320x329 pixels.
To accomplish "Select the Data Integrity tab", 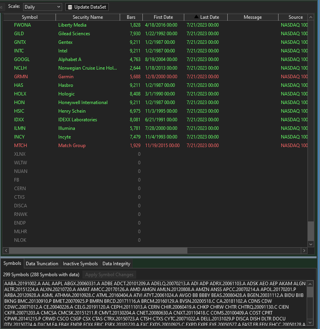I will click(116, 264).
